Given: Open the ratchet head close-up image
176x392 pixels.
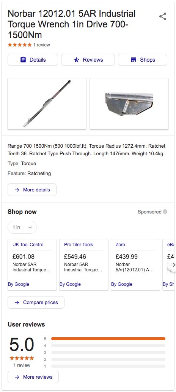Looking at the screenshot, I should [129, 104].
